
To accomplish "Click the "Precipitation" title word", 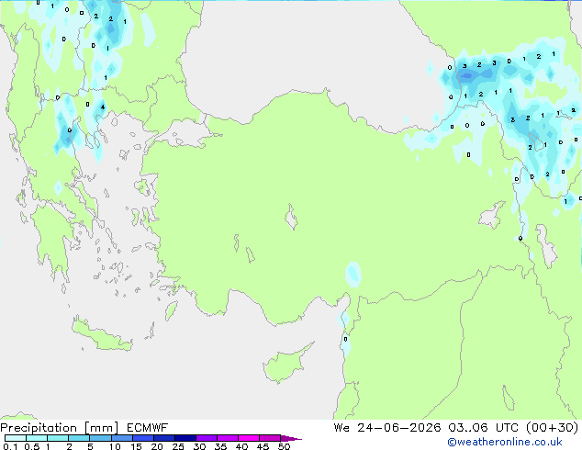I will pyautogui.click(x=39, y=428).
